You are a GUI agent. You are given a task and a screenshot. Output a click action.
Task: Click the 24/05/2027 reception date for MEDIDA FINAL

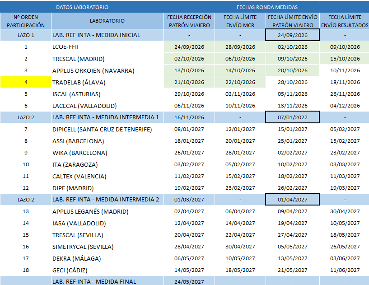(x=189, y=282)
